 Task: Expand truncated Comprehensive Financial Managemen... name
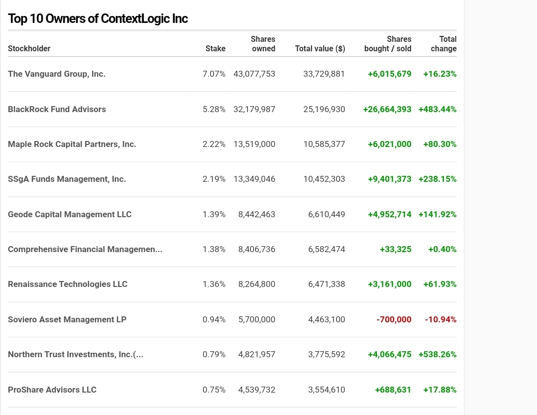pos(85,249)
